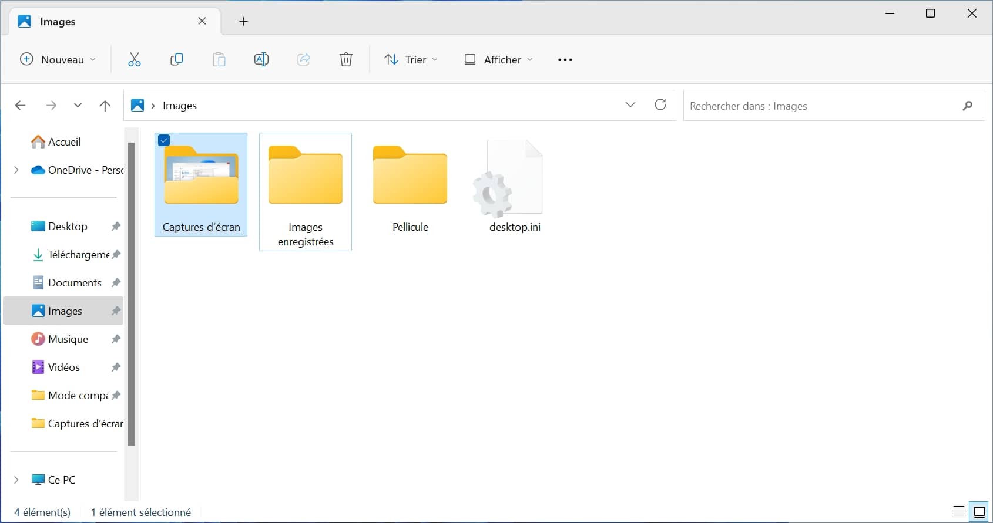This screenshot has height=523, width=993.
Task: Click the Rename icon in toolbar
Action: (261, 59)
